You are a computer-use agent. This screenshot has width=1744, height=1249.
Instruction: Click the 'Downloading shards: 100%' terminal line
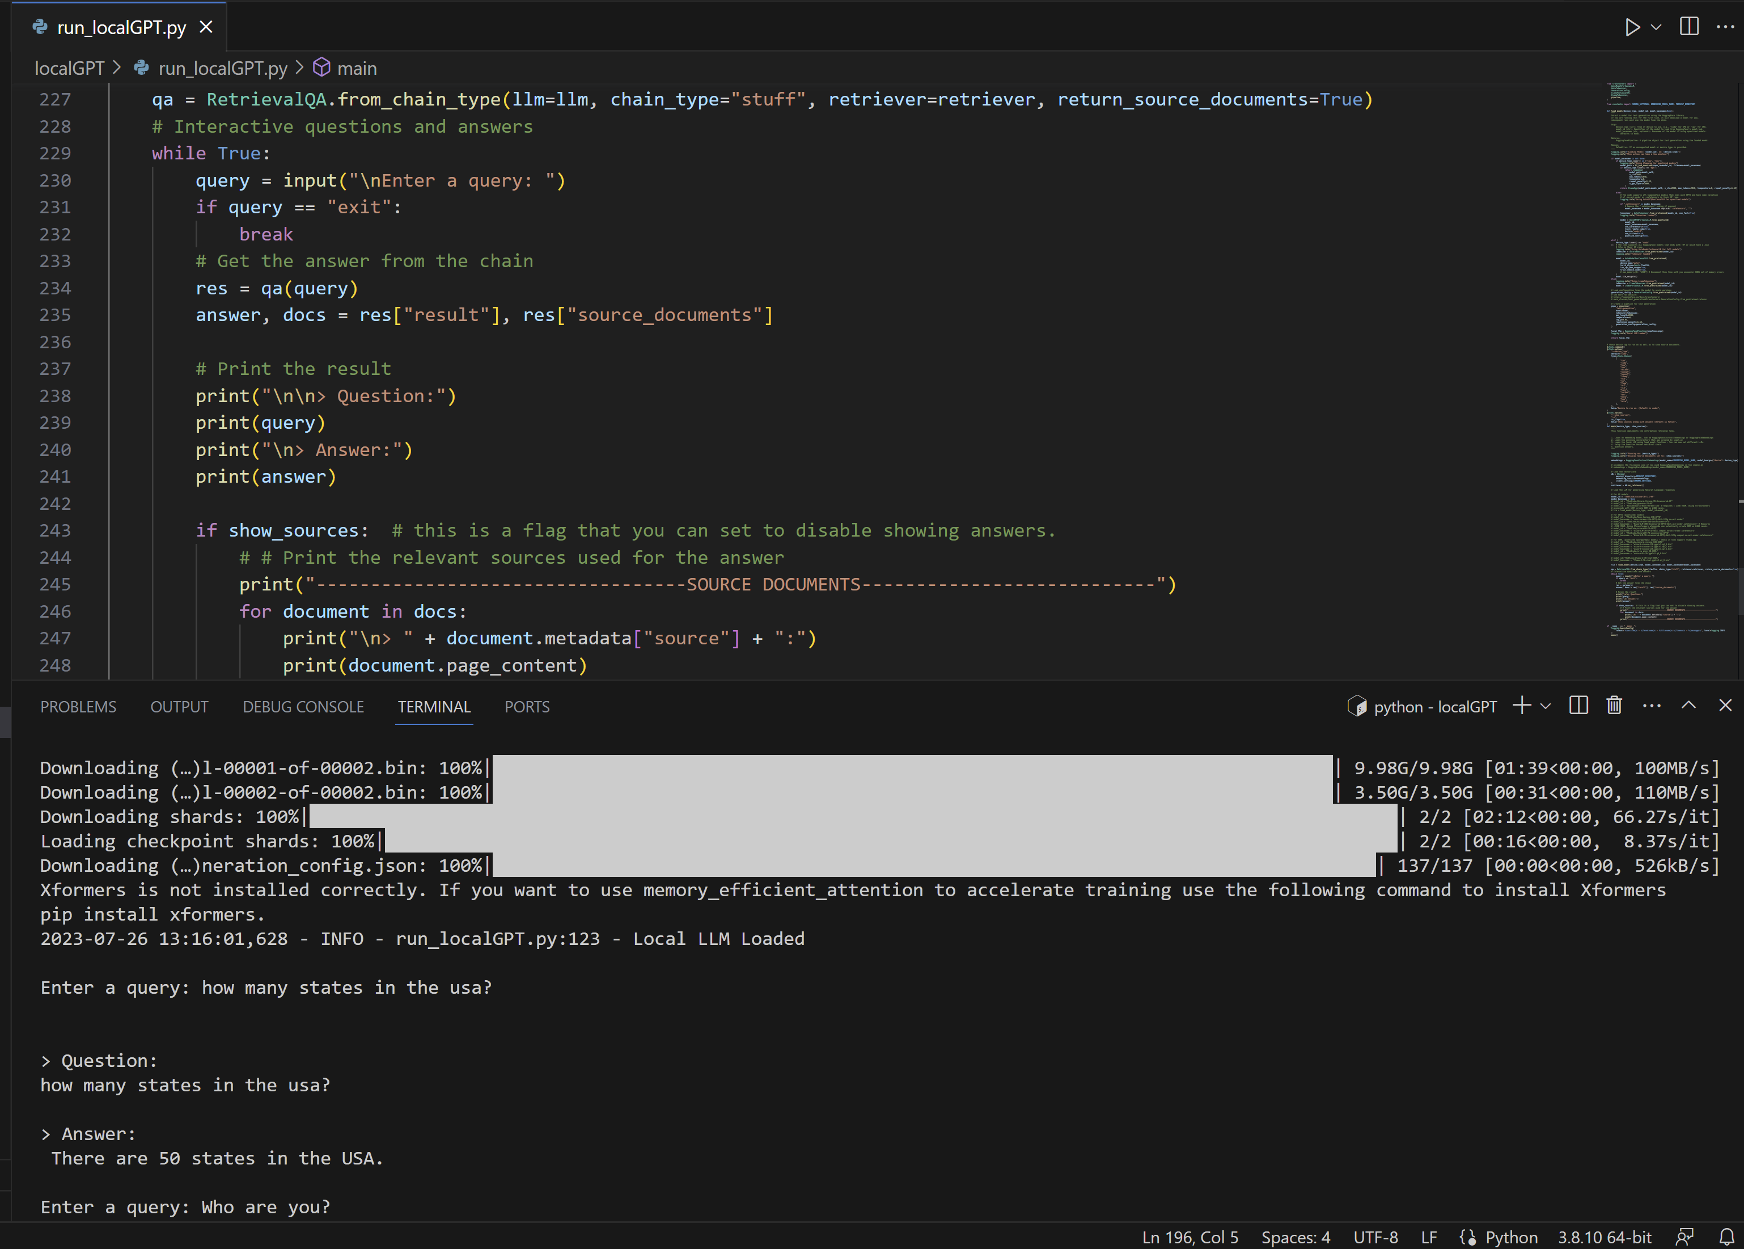pyautogui.click(x=879, y=816)
